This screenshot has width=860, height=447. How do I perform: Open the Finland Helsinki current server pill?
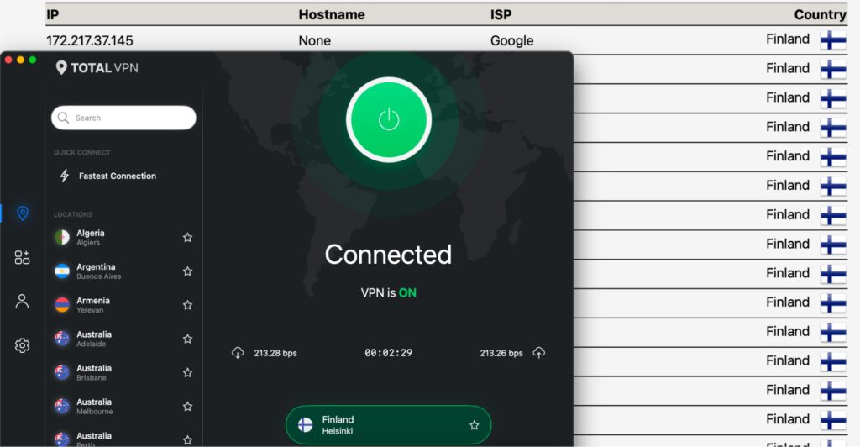pyautogui.click(x=388, y=425)
